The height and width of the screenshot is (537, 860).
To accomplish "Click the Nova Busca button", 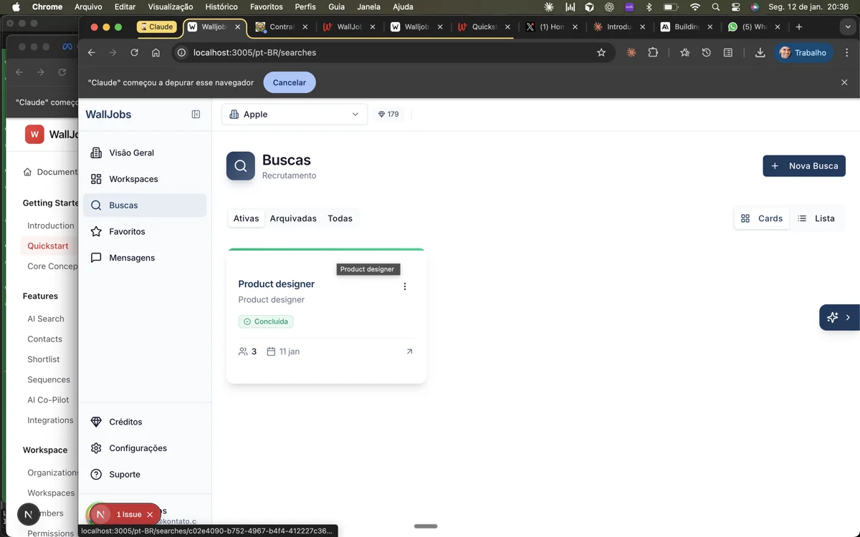I will coord(803,165).
